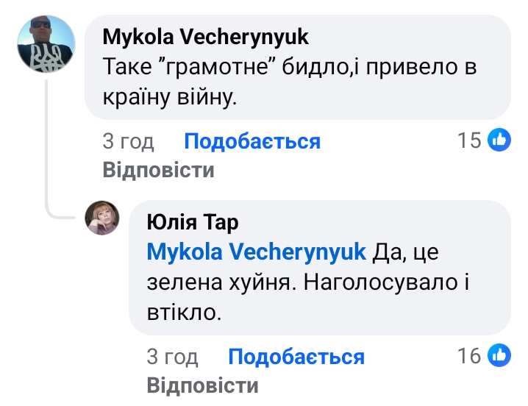
Task: Click thumbs-up reaction icon beside count 15
Action: 499,140
